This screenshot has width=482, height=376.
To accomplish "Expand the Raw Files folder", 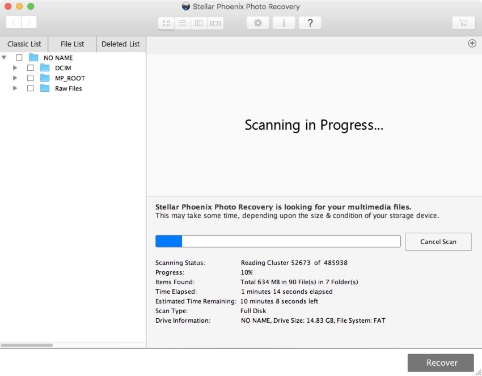I will 15,88.
